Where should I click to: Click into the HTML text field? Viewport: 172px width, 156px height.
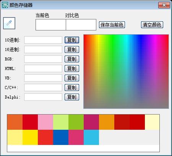(43, 68)
